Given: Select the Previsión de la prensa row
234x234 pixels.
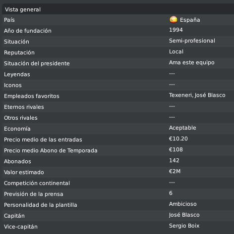Looking at the screenshot, I should [118, 194].
